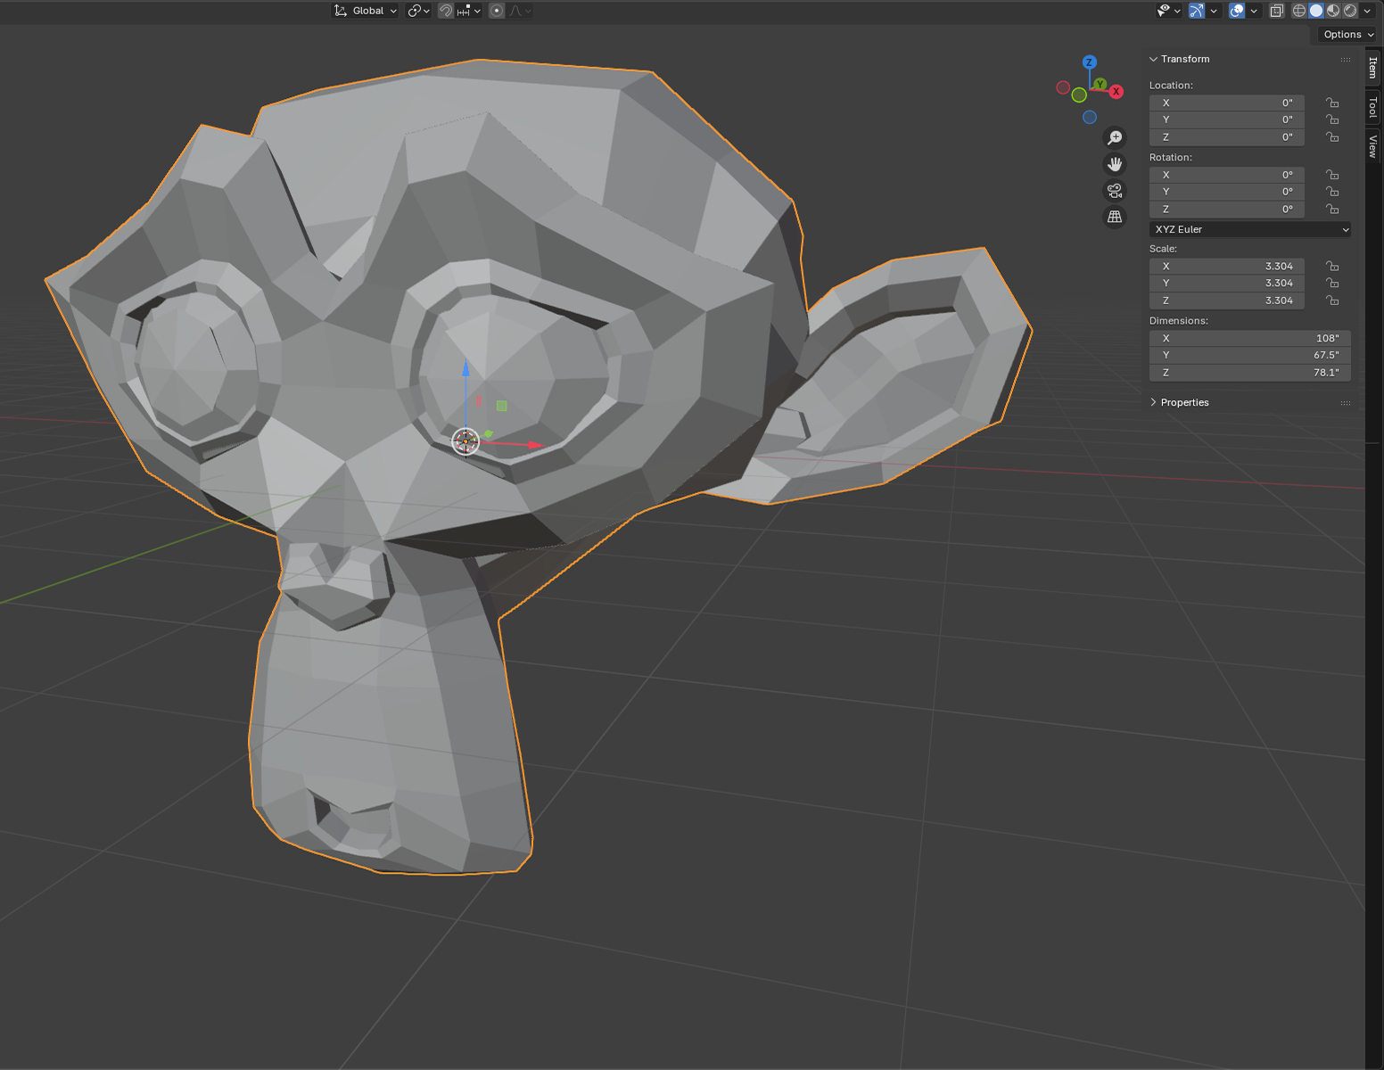Click the Dimensions Z 78.1" field
Screen dimensions: 1384x1070
point(1250,373)
